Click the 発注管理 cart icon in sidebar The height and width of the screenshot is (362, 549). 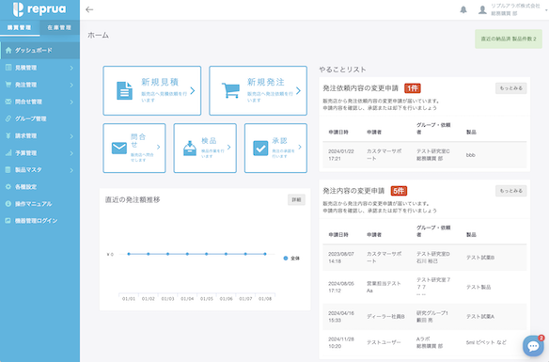tap(8, 85)
